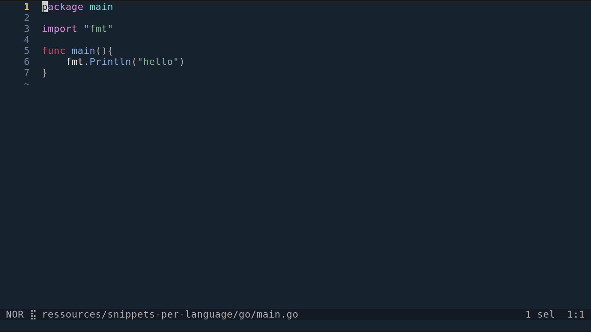Place cursor on 'main' after package
Image resolution: width=591 pixels, height=332 pixels.
(101, 7)
